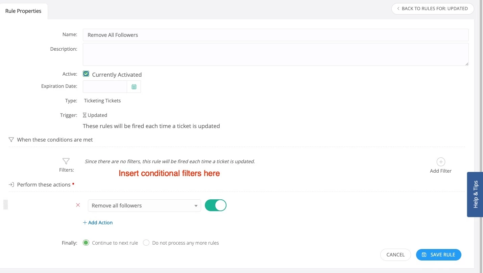Click the SAVE RULE button
The height and width of the screenshot is (273, 483).
pyautogui.click(x=439, y=255)
